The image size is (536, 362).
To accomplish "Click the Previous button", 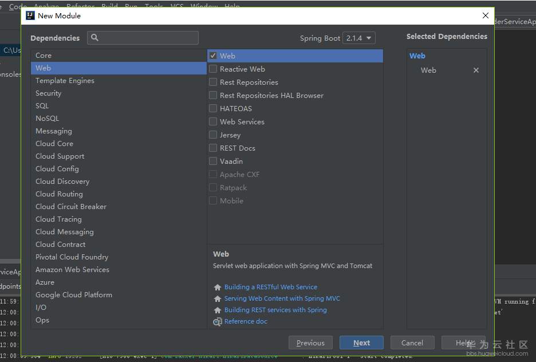I will pyautogui.click(x=310, y=343).
